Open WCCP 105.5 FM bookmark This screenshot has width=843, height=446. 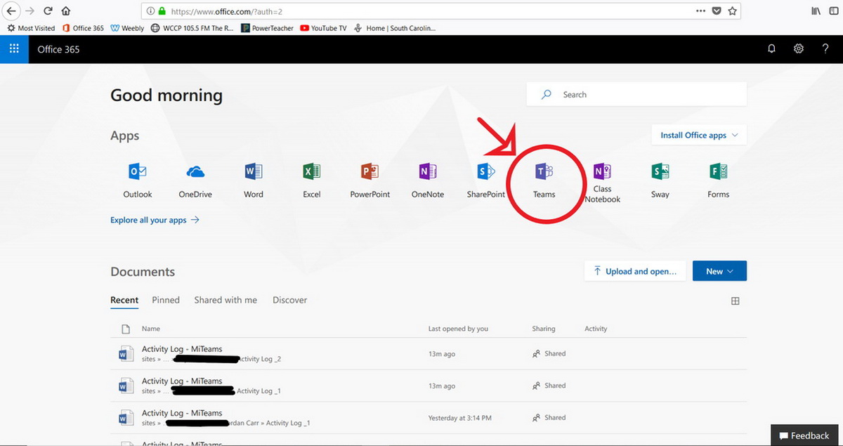pos(192,28)
